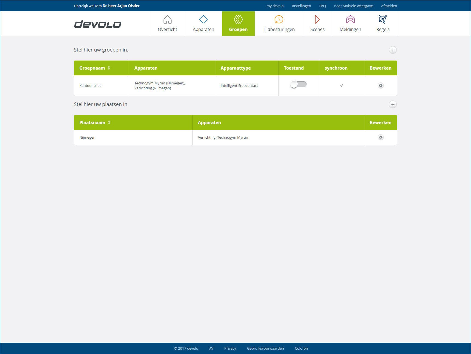This screenshot has height=354, width=471.
Task: Select the Groepen tab
Action: pos(238,24)
